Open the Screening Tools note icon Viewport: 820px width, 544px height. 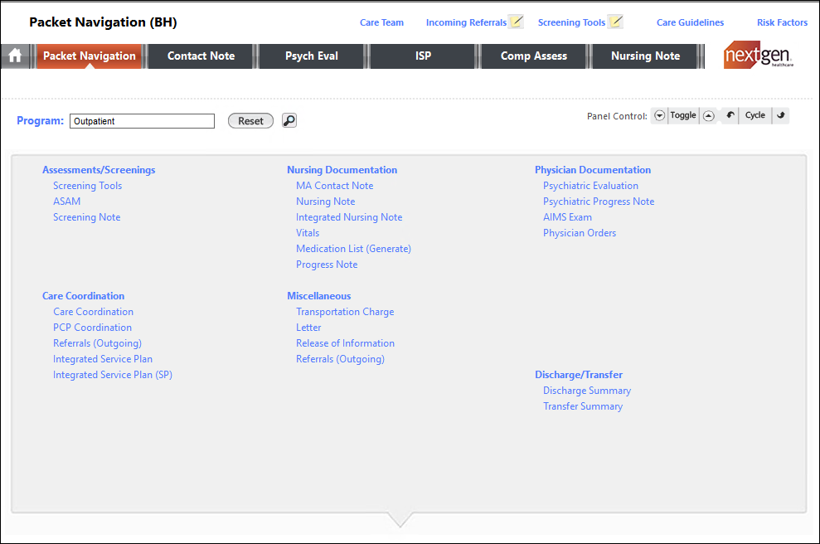pos(615,22)
